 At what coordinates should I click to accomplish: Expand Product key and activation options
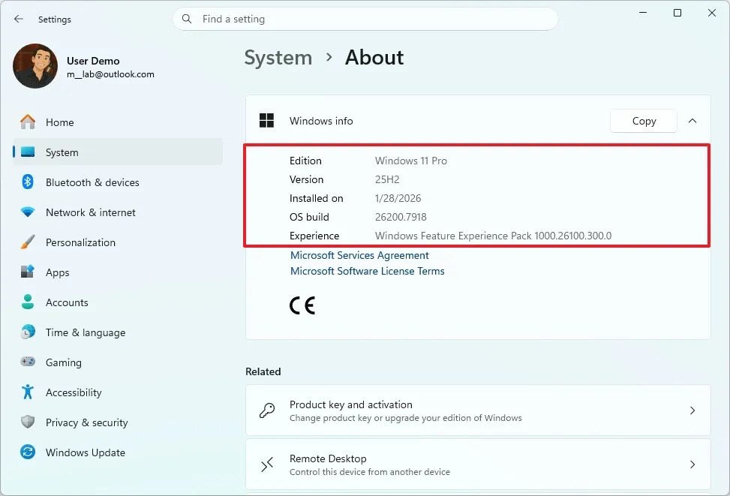(478, 410)
